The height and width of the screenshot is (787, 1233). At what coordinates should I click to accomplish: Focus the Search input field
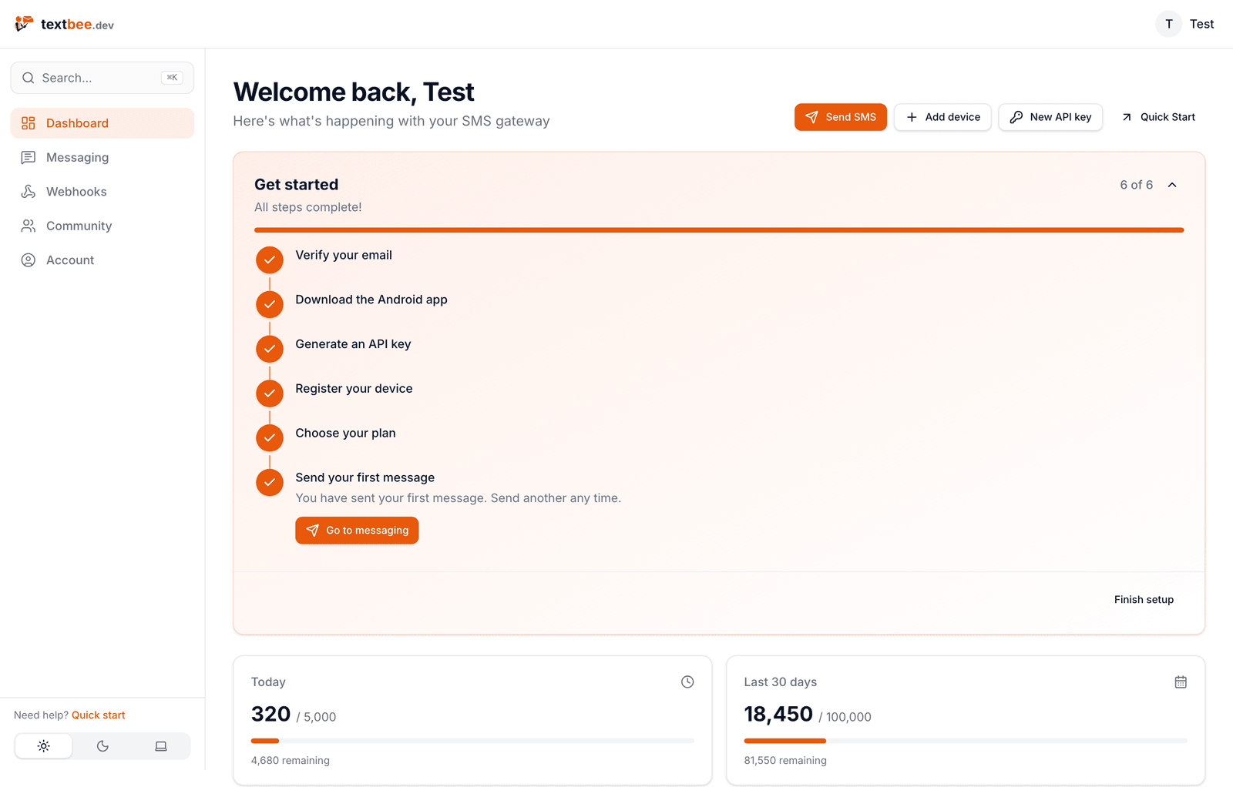tap(102, 78)
